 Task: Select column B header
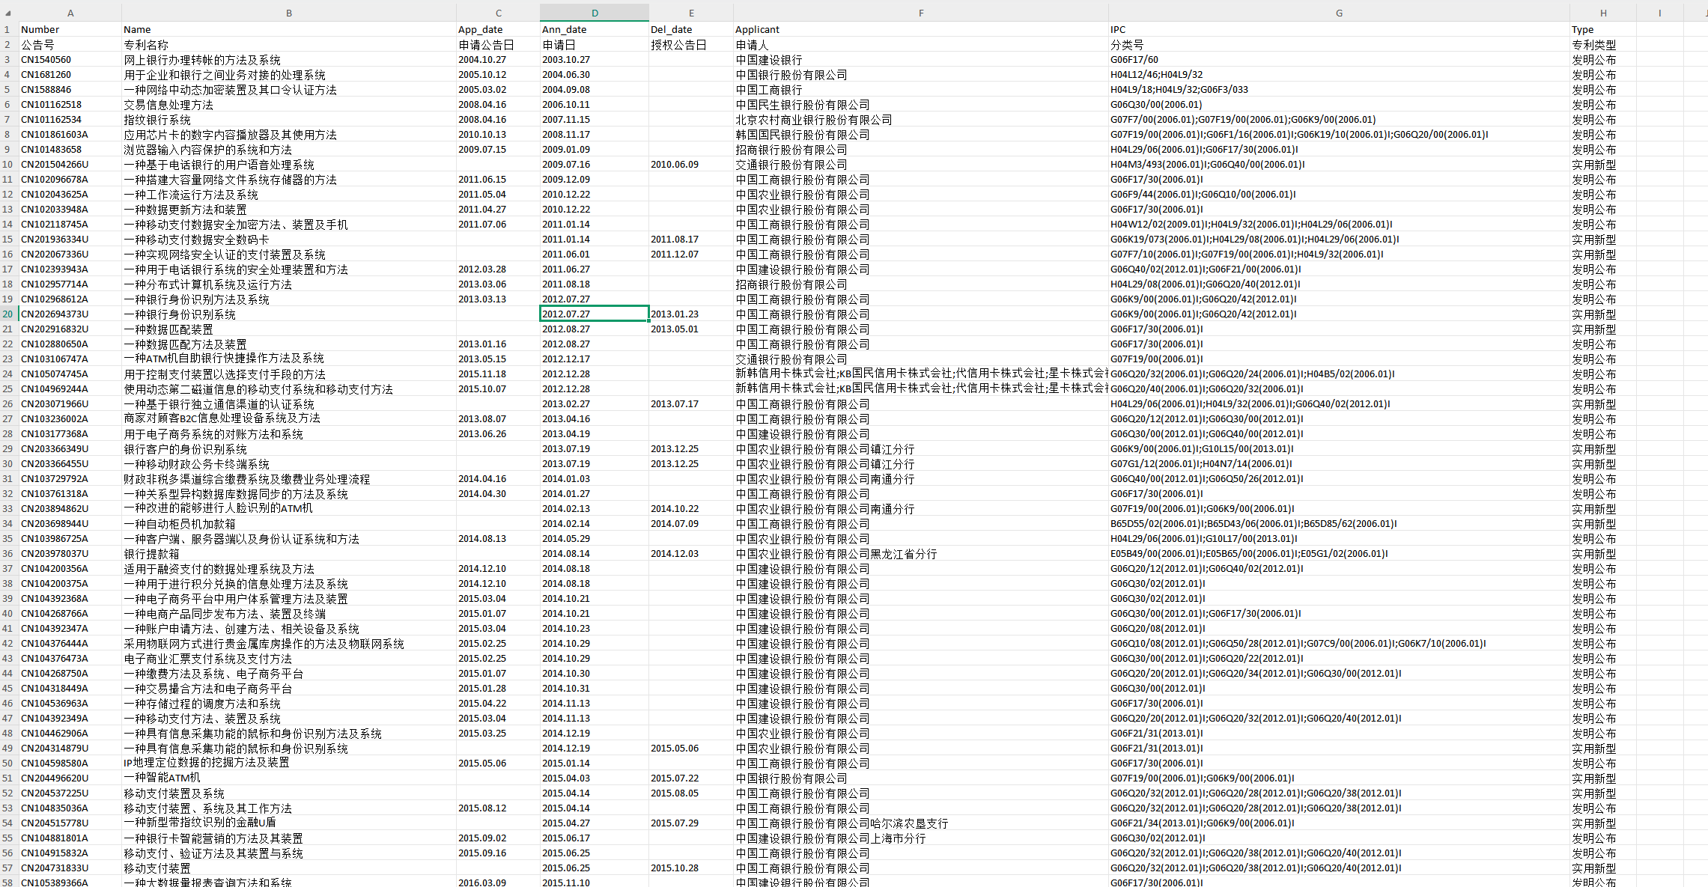pyautogui.click(x=289, y=13)
